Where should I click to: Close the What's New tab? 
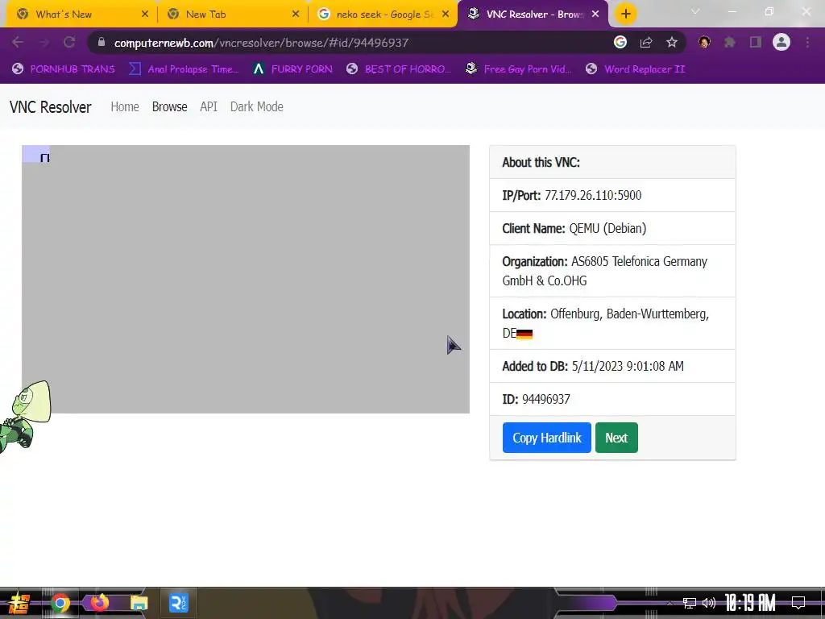tap(145, 15)
